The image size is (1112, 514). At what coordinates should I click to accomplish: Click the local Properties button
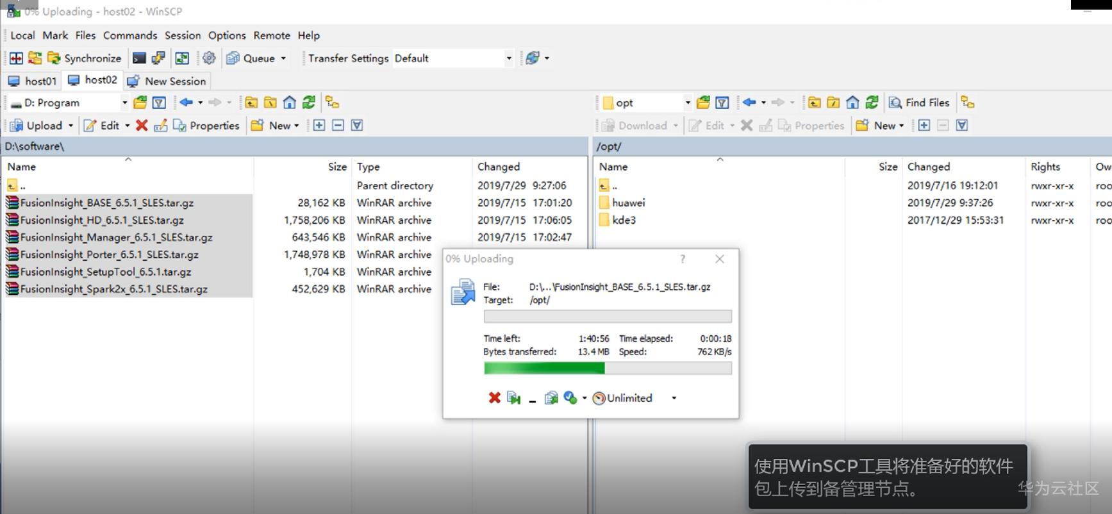(206, 126)
